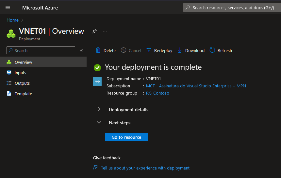Viewport: 281px width, 178px height.
Task: Click the Go to resource button
Action: [126, 137]
